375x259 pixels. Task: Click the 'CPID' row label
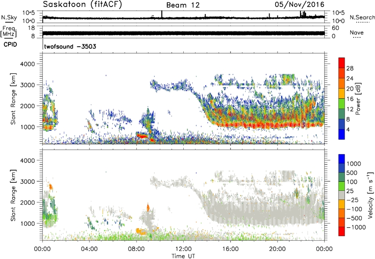(10, 44)
